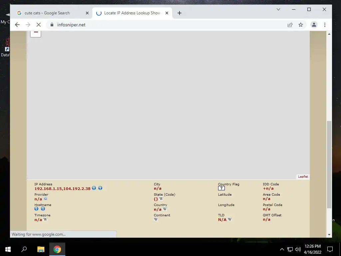Click the unknown Country Flag question-mark icon
341x256 pixels.
(221, 188)
